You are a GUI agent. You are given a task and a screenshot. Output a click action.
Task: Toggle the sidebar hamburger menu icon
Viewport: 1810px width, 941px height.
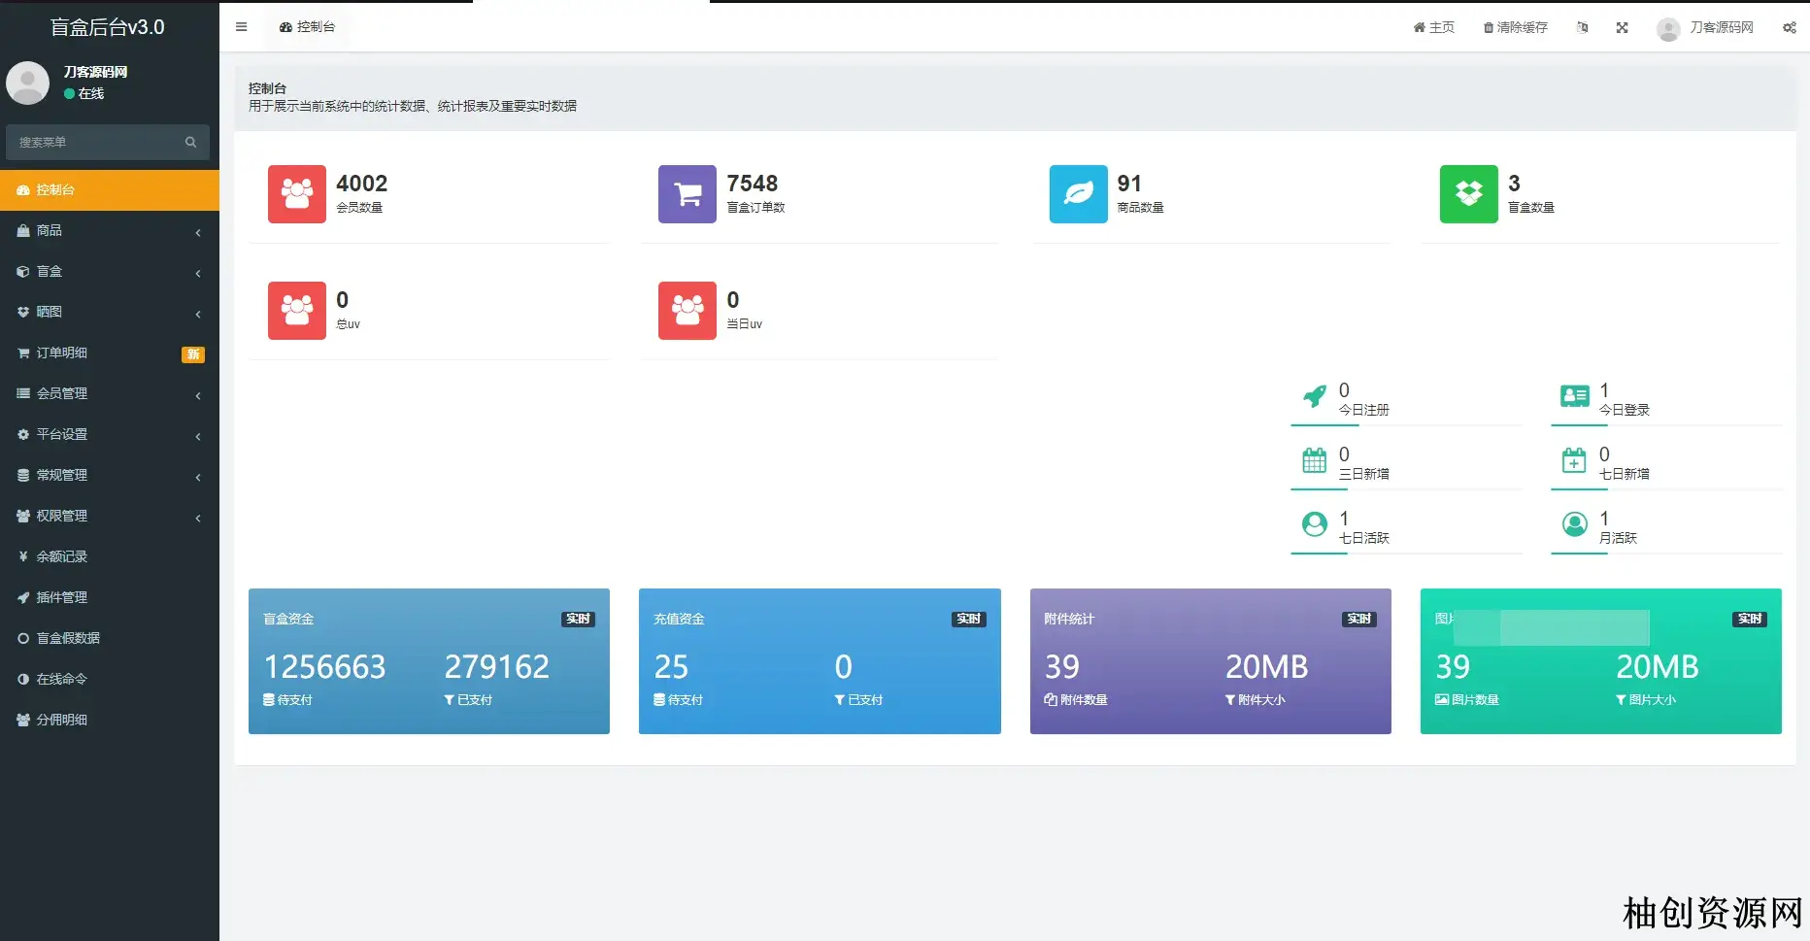tap(241, 27)
